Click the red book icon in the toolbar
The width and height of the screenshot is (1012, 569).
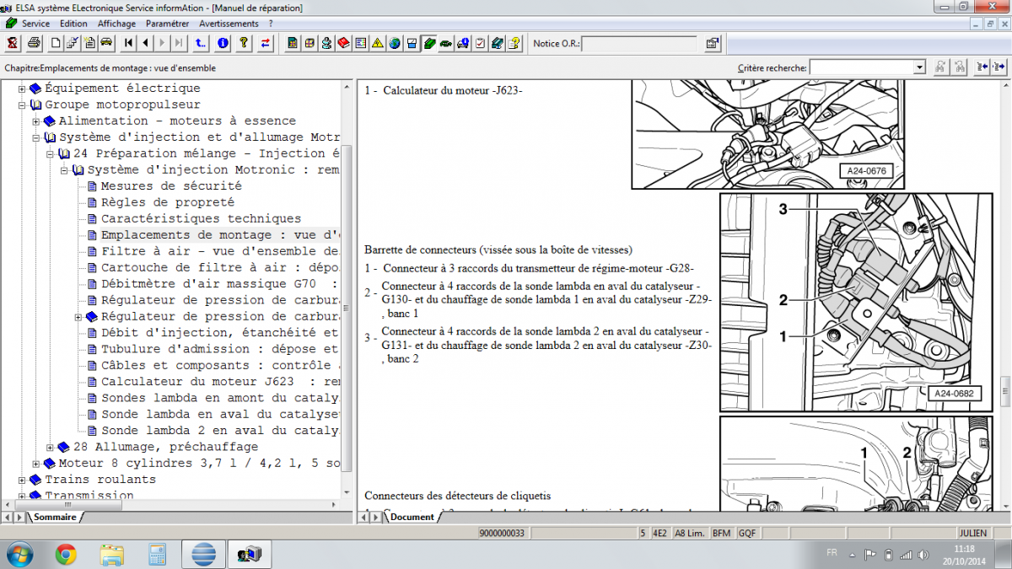click(x=343, y=43)
